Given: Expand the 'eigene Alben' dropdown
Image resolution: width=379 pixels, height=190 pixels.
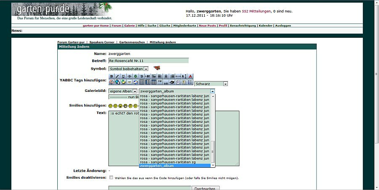Looking at the screenshot, I should [x=123, y=91].
